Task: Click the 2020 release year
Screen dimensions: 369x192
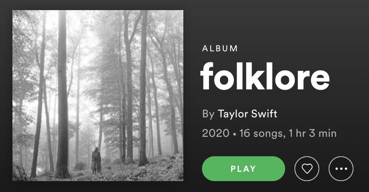Action: [x=216, y=133]
